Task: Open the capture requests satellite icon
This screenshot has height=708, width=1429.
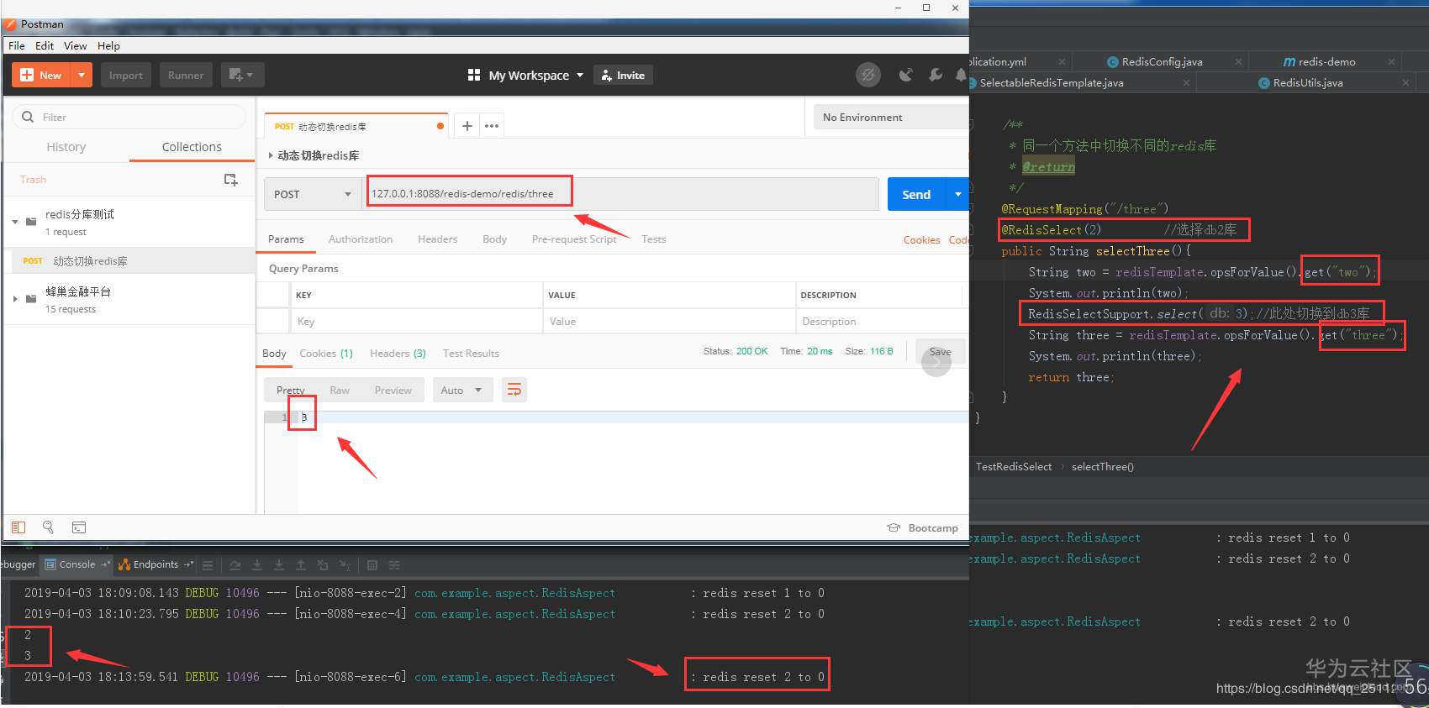Action: point(905,75)
